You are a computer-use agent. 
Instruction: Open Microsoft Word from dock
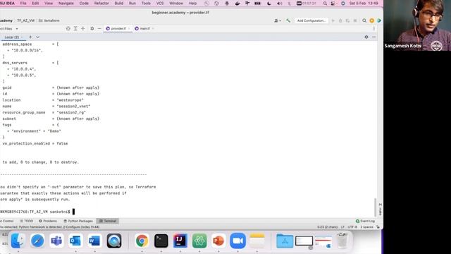pos(94,241)
